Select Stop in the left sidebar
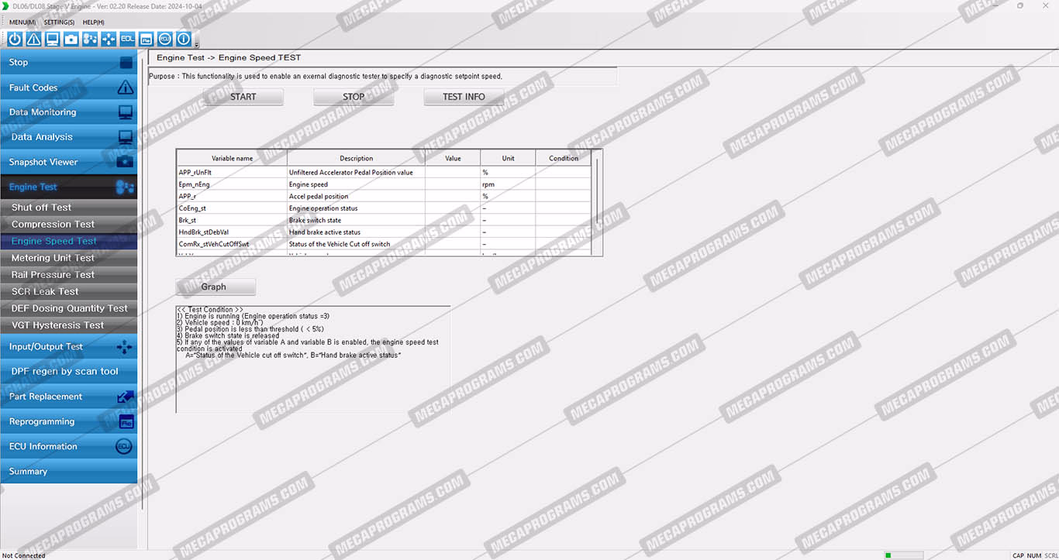The image size is (1059, 560). tap(69, 63)
